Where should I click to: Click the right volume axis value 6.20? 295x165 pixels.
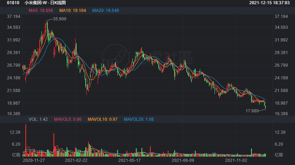pyautogui.click(x=279, y=144)
